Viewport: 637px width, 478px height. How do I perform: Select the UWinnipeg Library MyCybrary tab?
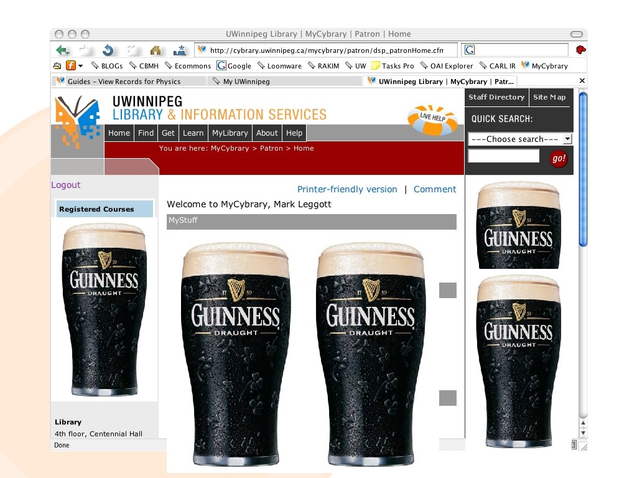pyautogui.click(x=440, y=82)
